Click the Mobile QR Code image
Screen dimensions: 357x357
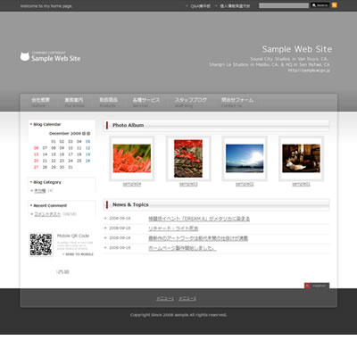41,245
